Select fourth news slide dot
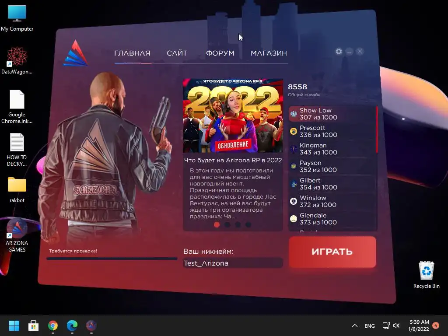 pyautogui.click(x=248, y=224)
